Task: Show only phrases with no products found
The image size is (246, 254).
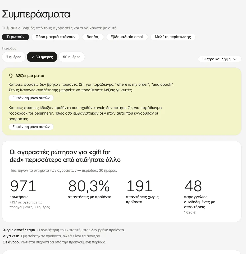Action: coord(31,98)
